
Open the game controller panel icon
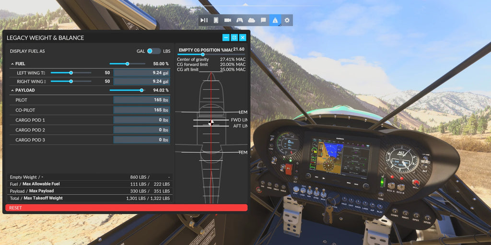coord(240,20)
